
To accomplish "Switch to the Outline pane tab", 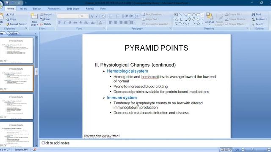I will pos(13,34).
